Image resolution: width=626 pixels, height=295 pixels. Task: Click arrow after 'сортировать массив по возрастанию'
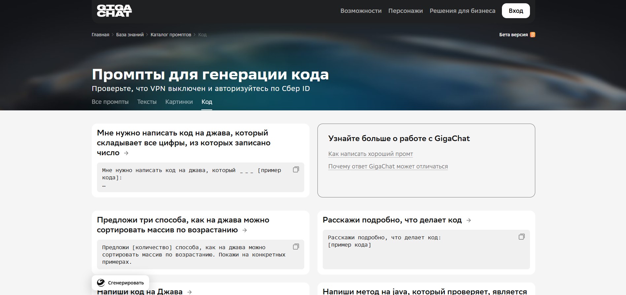(x=245, y=230)
